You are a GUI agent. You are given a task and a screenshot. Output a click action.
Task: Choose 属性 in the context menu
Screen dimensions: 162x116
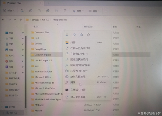(x=87, y=82)
